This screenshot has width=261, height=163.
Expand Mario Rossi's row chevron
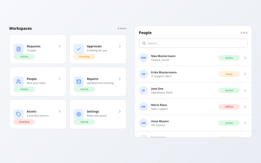click(x=245, y=107)
